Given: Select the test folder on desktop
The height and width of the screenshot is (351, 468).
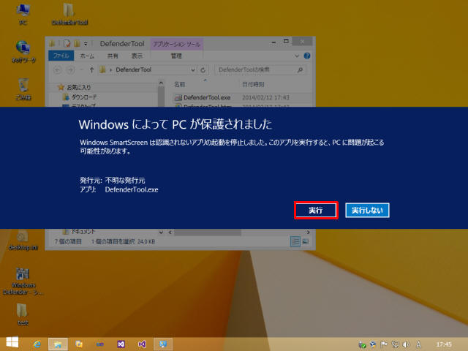Looking at the screenshot, I should click(23, 314).
